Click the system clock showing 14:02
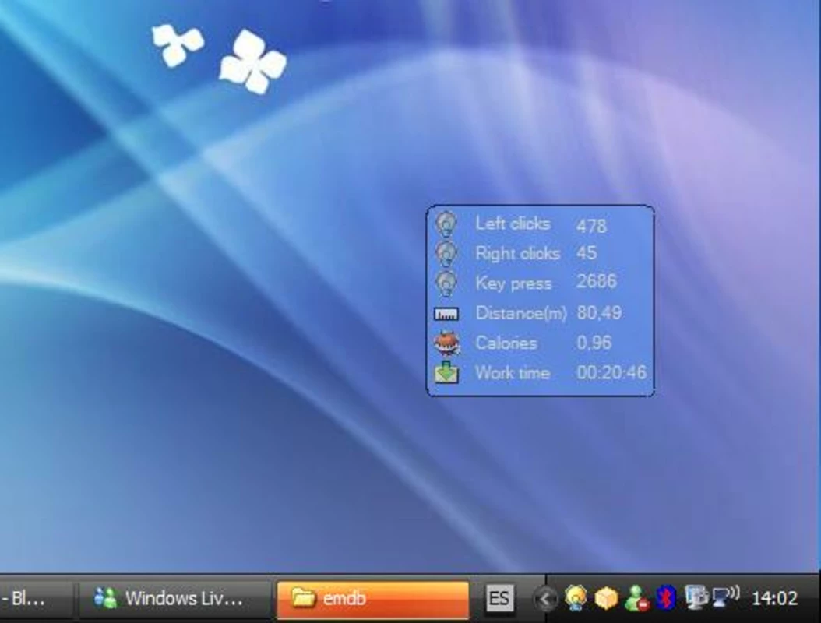The height and width of the screenshot is (623, 821). 774,598
